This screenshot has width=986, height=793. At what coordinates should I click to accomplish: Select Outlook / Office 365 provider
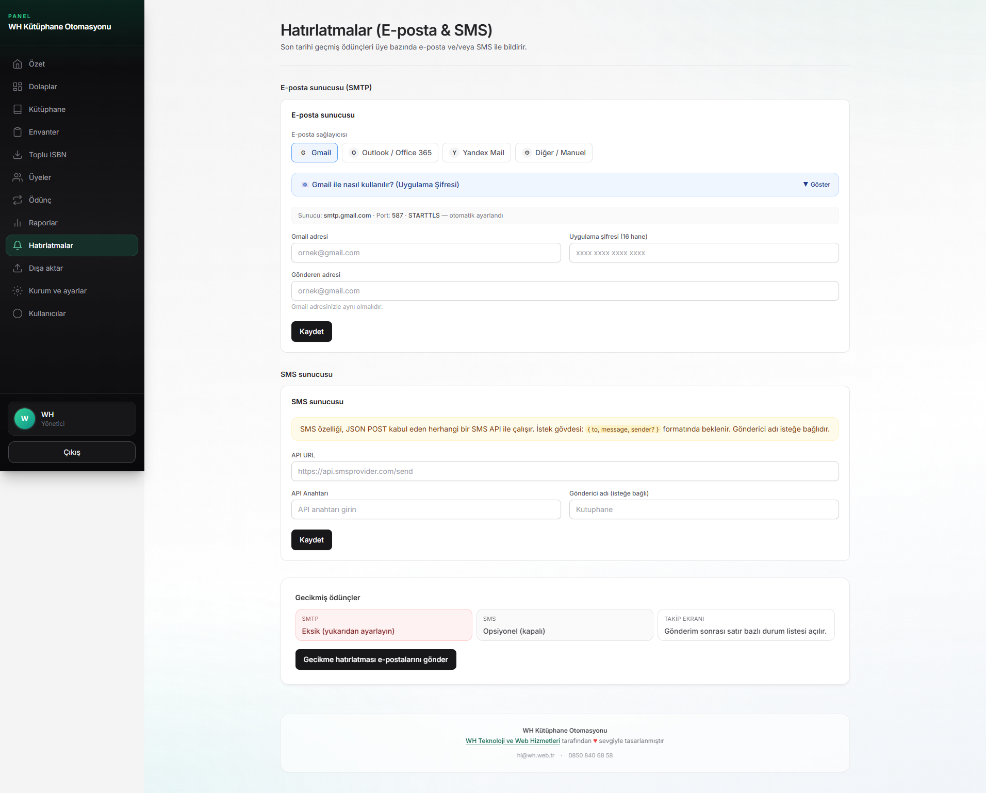click(x=390, y=153)
